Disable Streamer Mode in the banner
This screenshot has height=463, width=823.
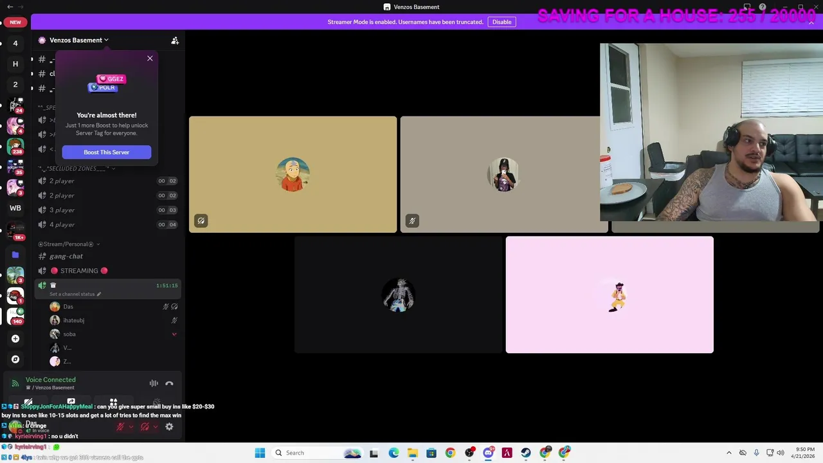click(502, 22)
